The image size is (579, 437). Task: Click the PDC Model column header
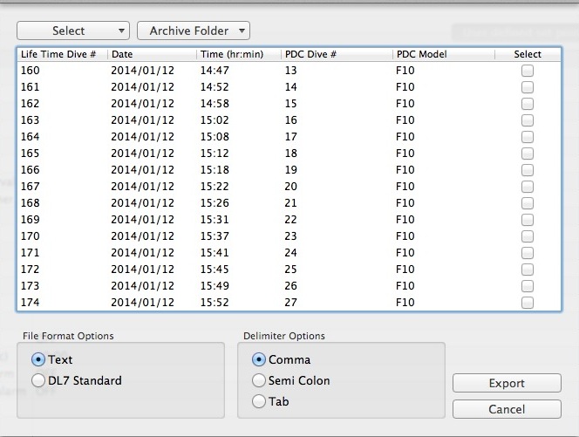(441, 54)
